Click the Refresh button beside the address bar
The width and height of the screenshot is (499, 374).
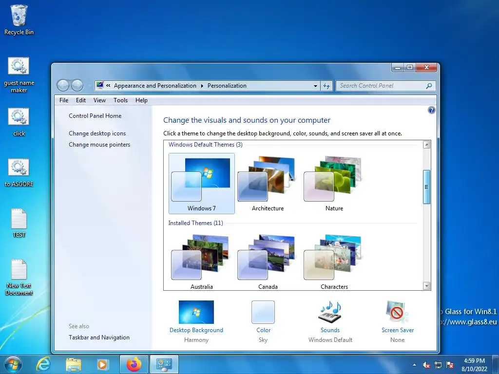(326, 86)
